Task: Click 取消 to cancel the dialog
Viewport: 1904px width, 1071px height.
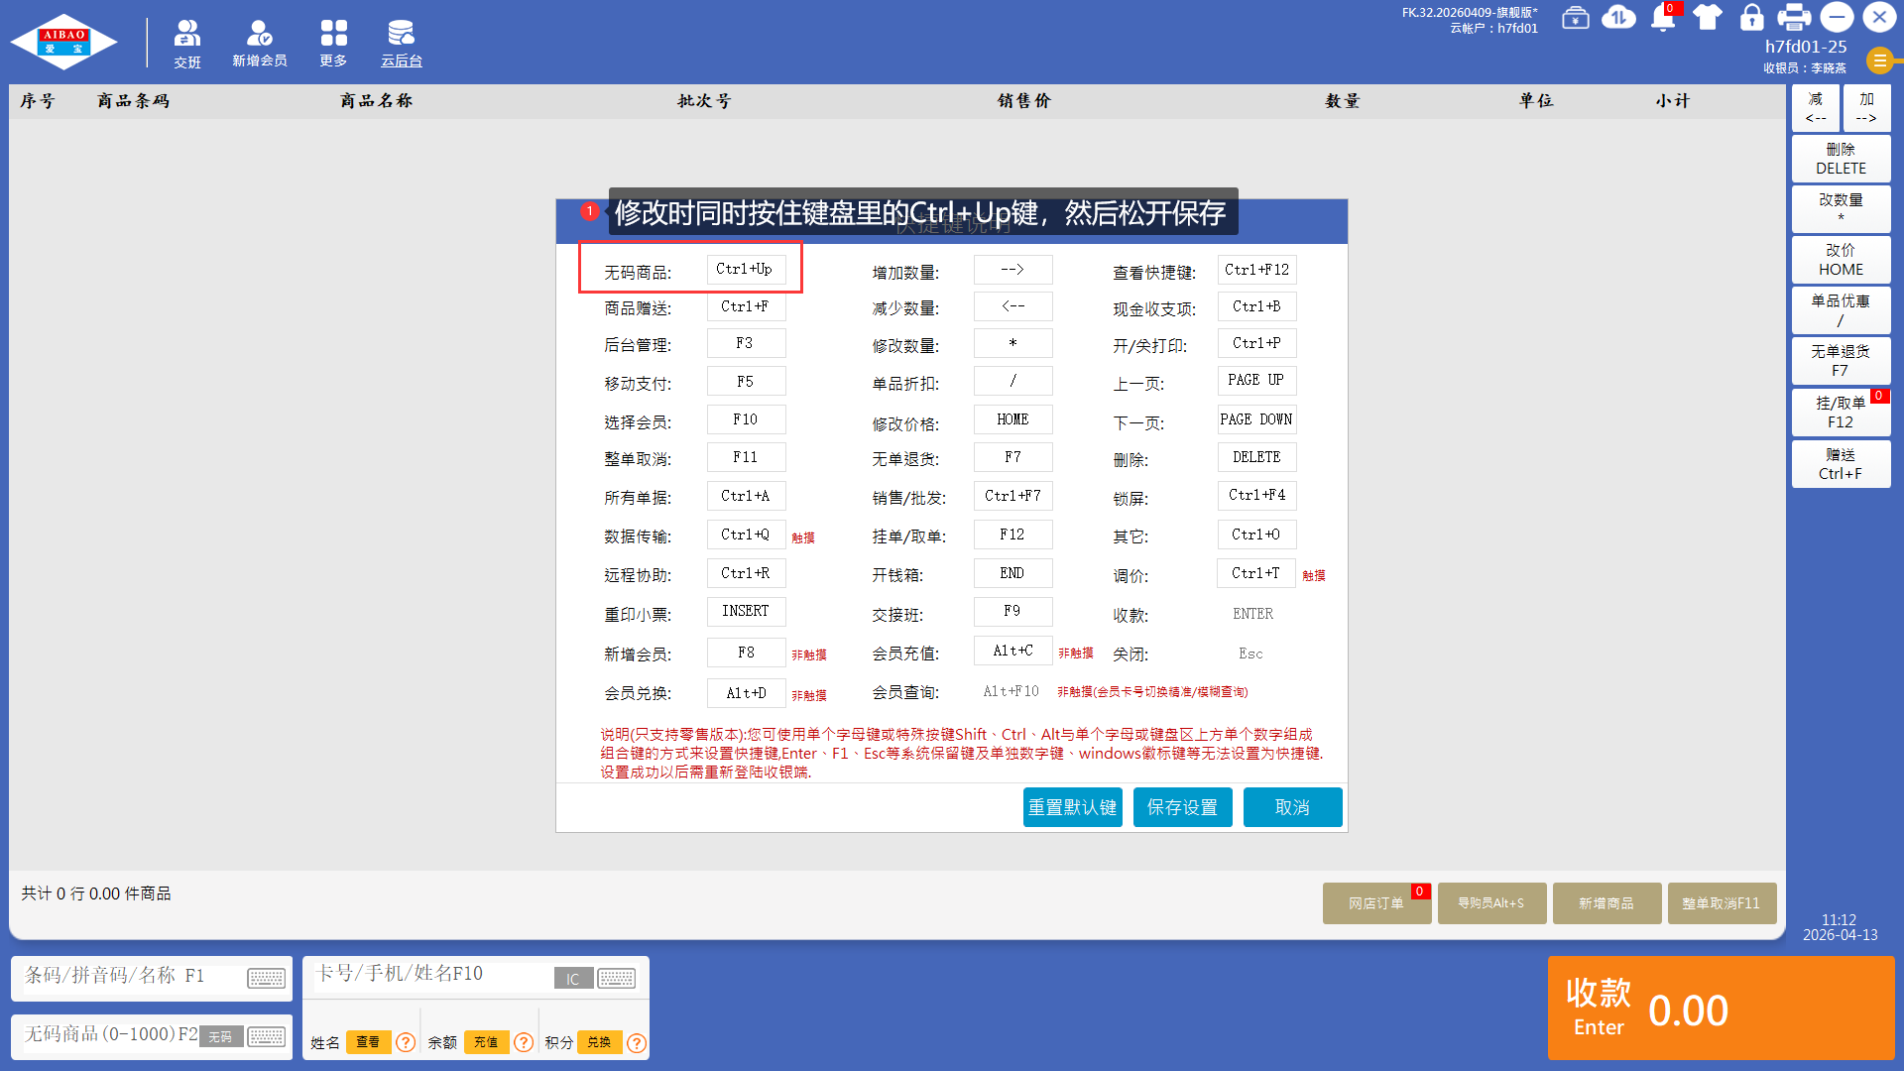Action: point(1292,807)
